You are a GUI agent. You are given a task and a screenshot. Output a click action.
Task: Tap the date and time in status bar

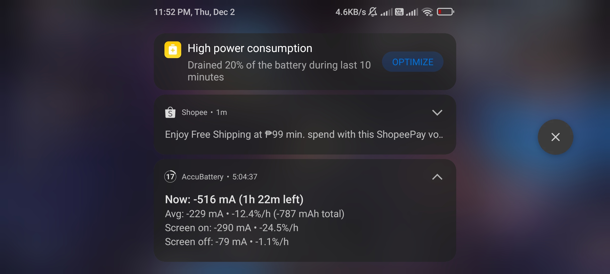194,12
